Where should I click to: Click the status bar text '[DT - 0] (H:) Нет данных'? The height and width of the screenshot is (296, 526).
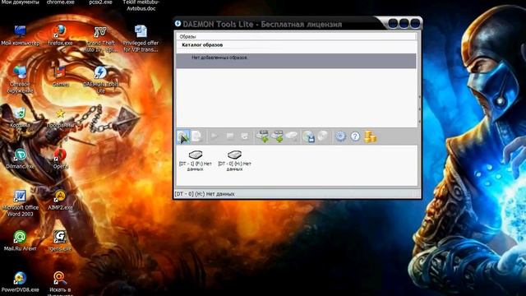coord(205,194)
